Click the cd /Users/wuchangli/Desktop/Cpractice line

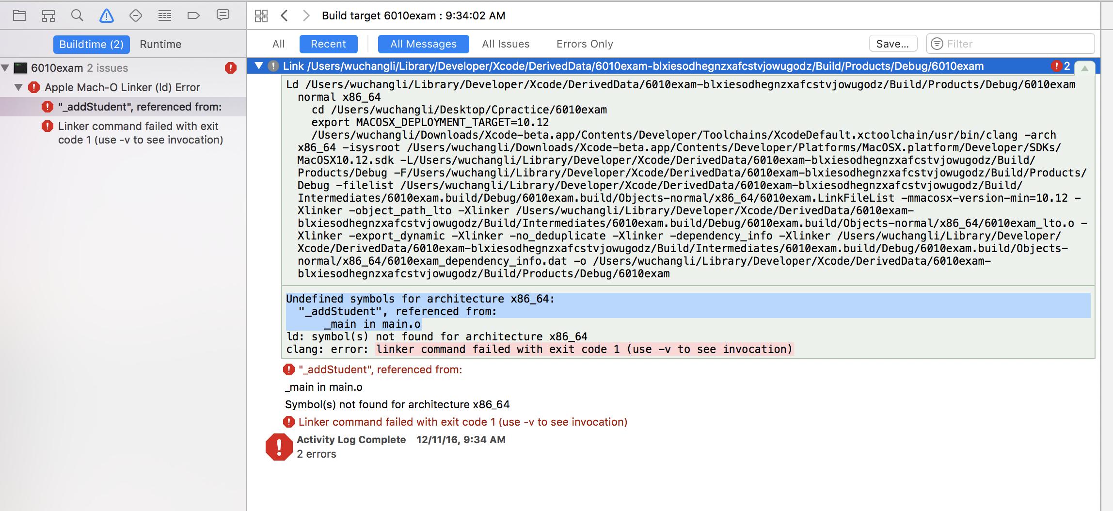coord(459,110)
